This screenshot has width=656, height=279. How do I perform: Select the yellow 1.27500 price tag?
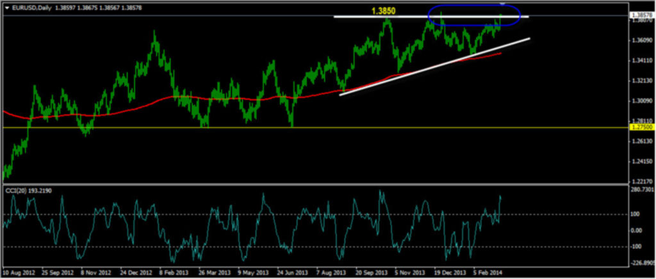click(642, 127)
